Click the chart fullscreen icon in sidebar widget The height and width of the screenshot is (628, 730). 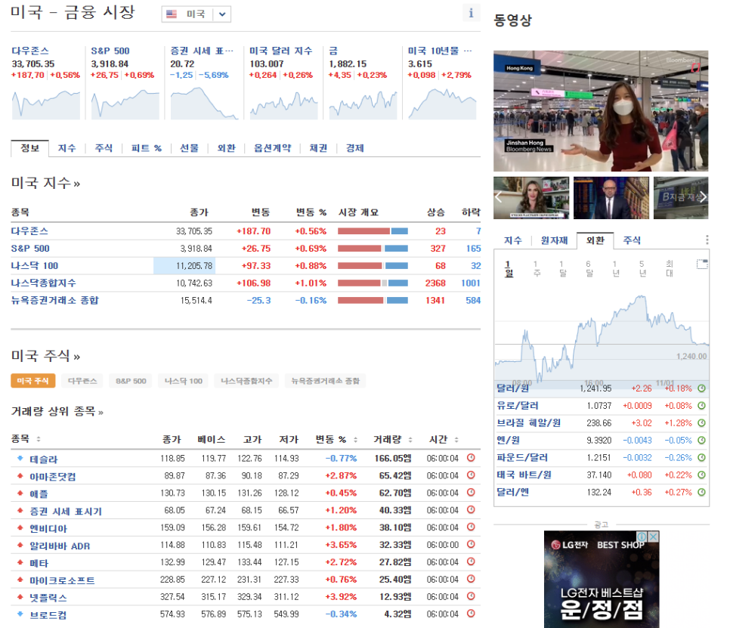pyautogui.click(x=701, y=265)
